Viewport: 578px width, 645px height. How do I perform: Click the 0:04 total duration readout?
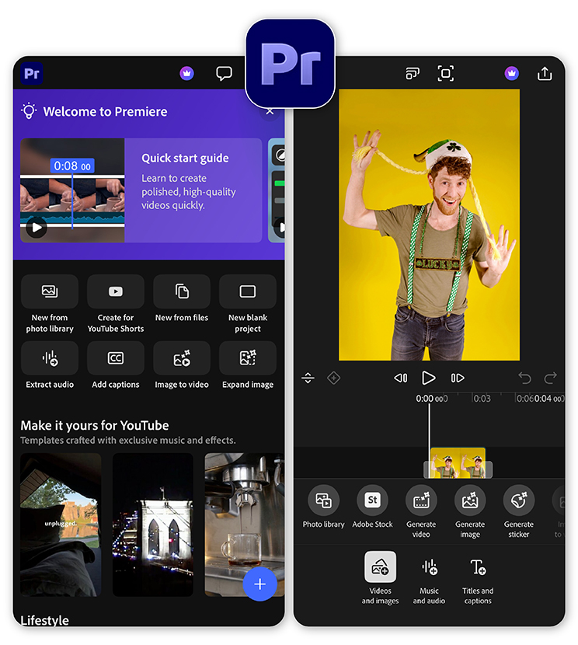coord(549,399)
